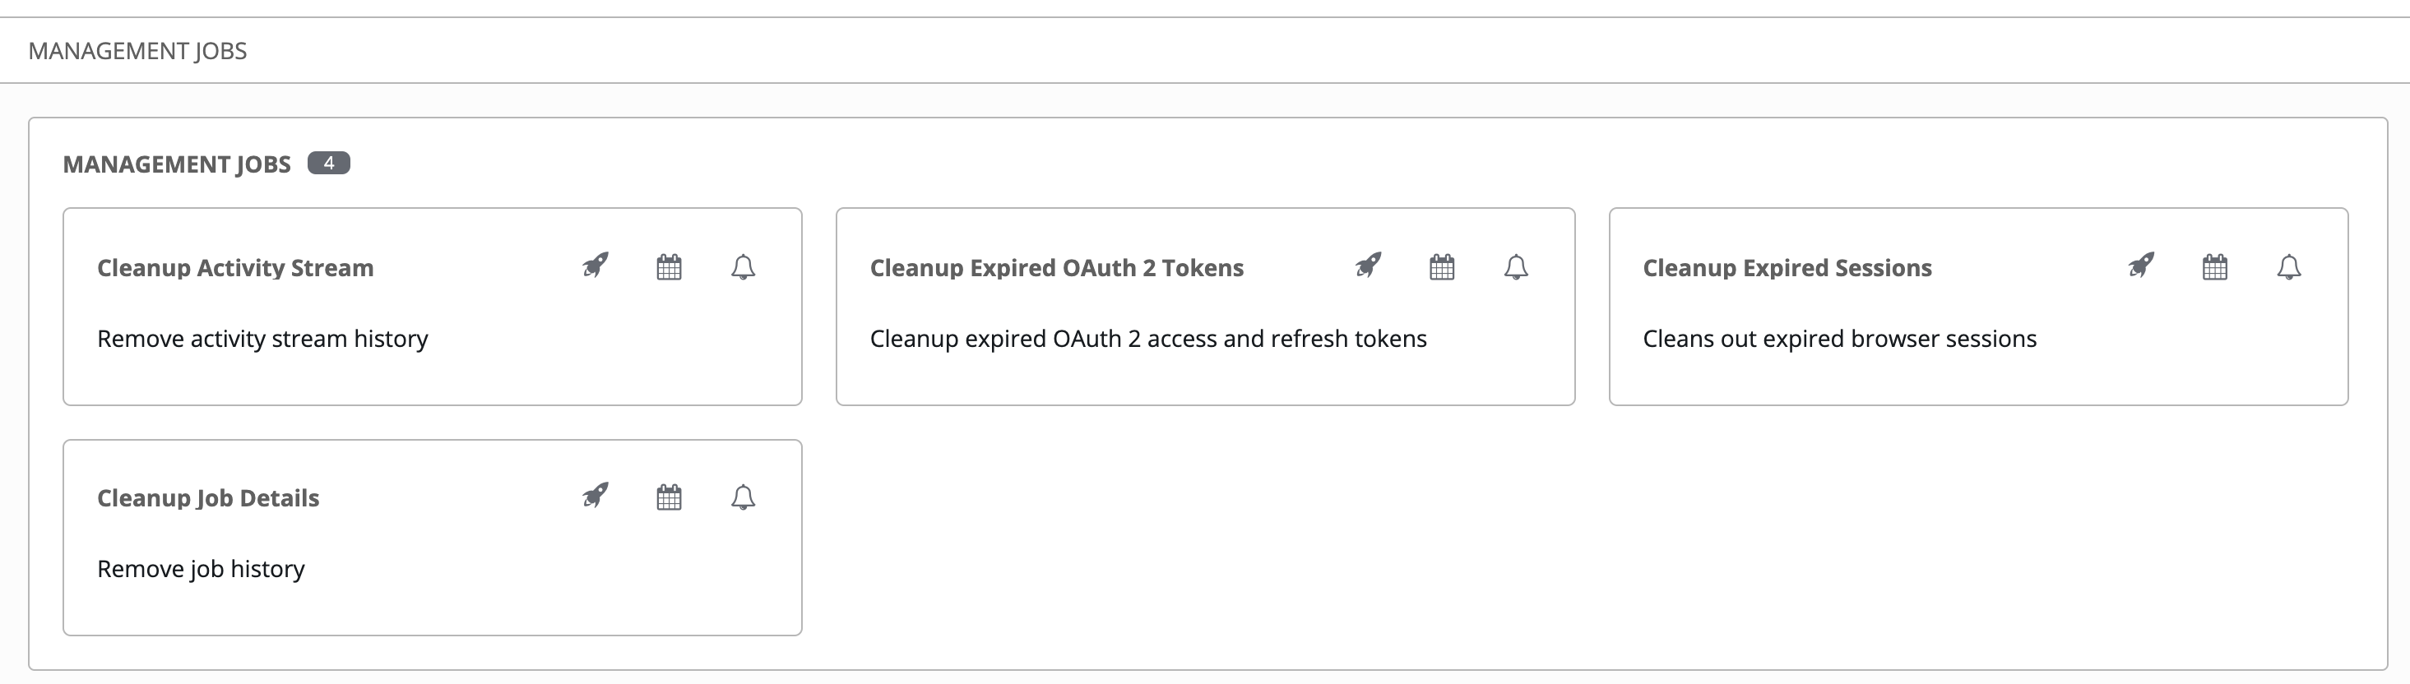The width and height of the screenshot is (2410, 684).
Task: Launch the Cleanup Activity Stream job
Action: 595,266
